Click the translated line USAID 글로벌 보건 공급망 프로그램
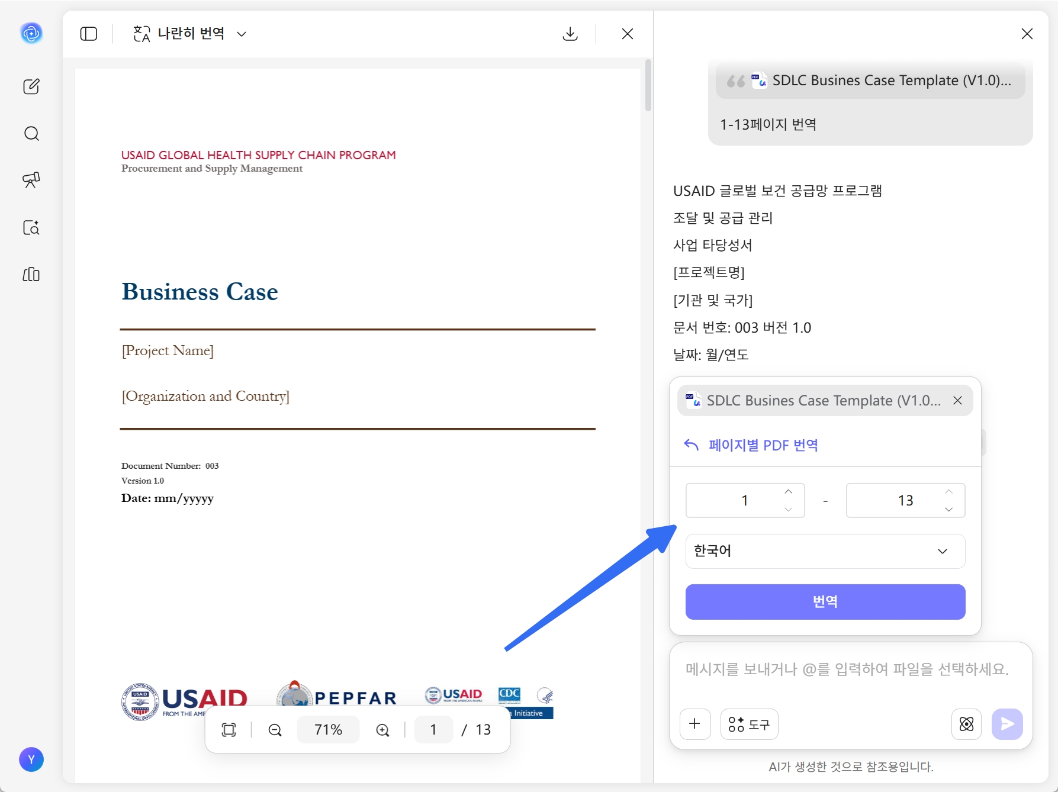Screen dimensions: 1058x792 (x=777, y=191)
